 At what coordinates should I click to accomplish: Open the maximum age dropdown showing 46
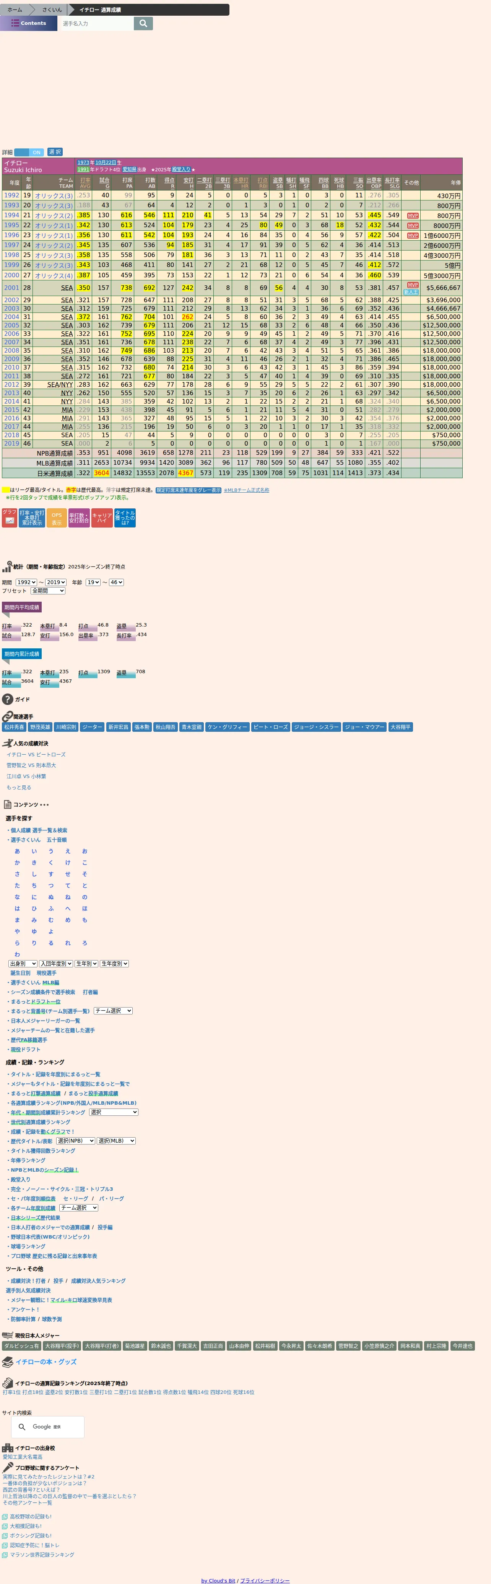click(x=116, y=582)
